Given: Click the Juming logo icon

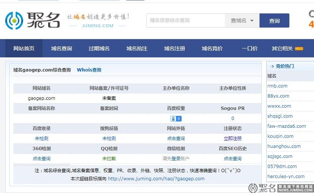Looking at the screenshot, I should (x=14, y=20).
